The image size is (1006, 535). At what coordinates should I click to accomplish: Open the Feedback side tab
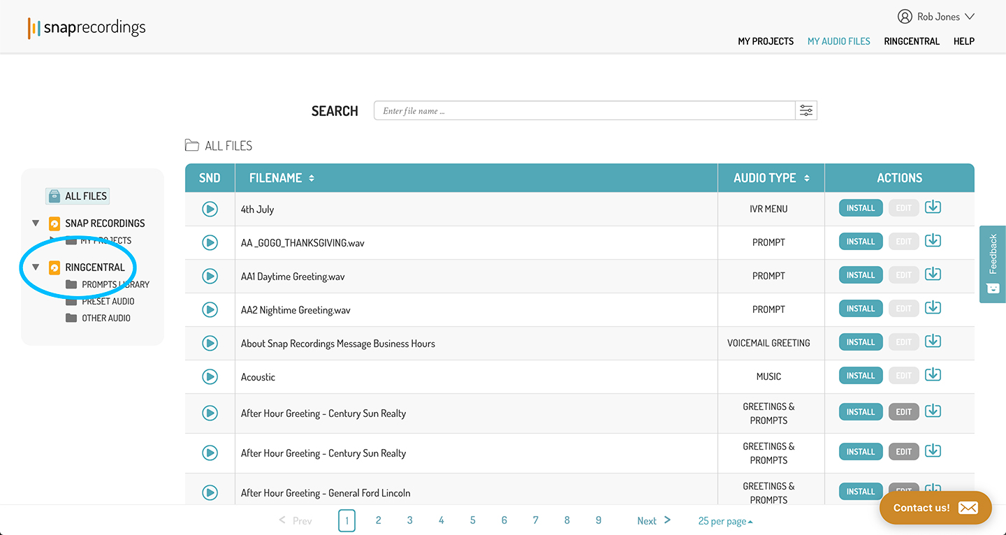993,264
